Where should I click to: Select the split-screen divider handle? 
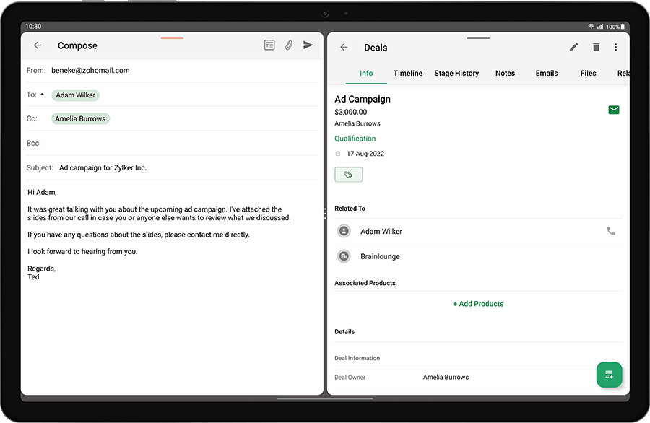click(x=325, y=214)
